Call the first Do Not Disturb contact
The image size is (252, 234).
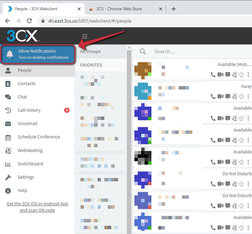point(213,184)
